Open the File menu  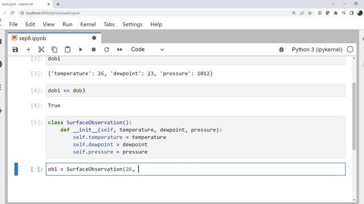click(13, 24)
